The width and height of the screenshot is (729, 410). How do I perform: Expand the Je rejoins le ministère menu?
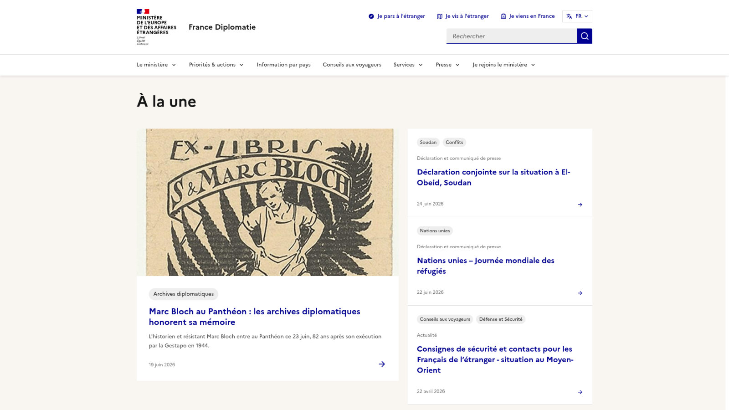[504, 65]
